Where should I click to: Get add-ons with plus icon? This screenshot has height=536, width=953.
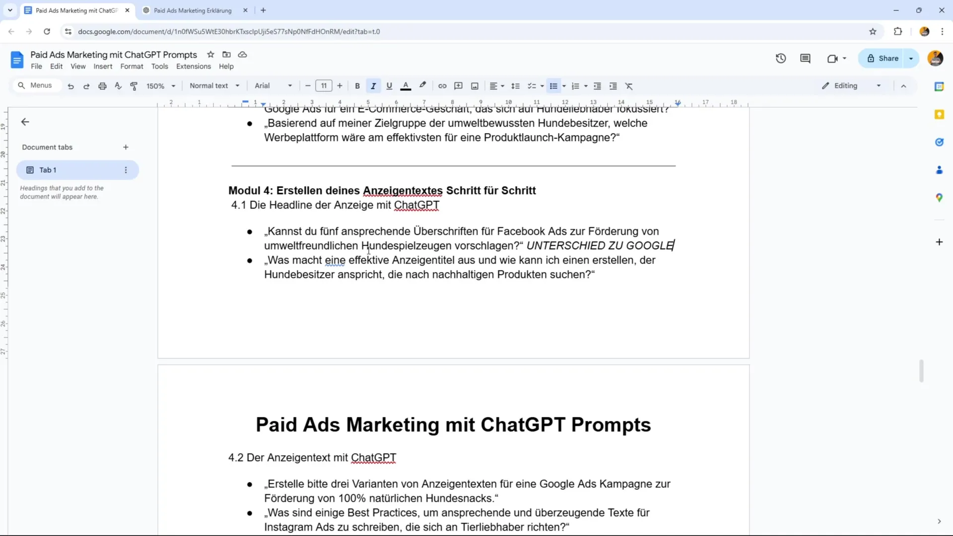pos(939,242)
